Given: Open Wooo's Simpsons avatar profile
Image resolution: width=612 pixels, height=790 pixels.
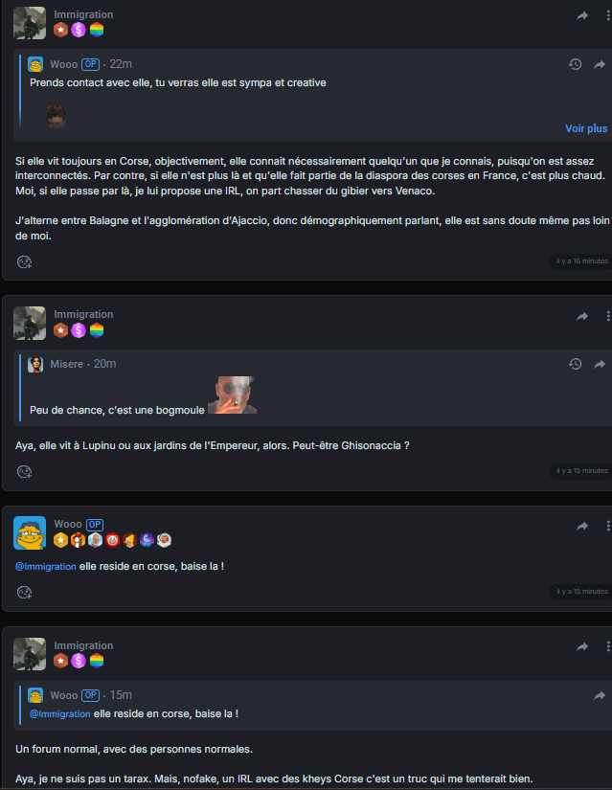Looking at the screenshot, I should click(30, 532).
